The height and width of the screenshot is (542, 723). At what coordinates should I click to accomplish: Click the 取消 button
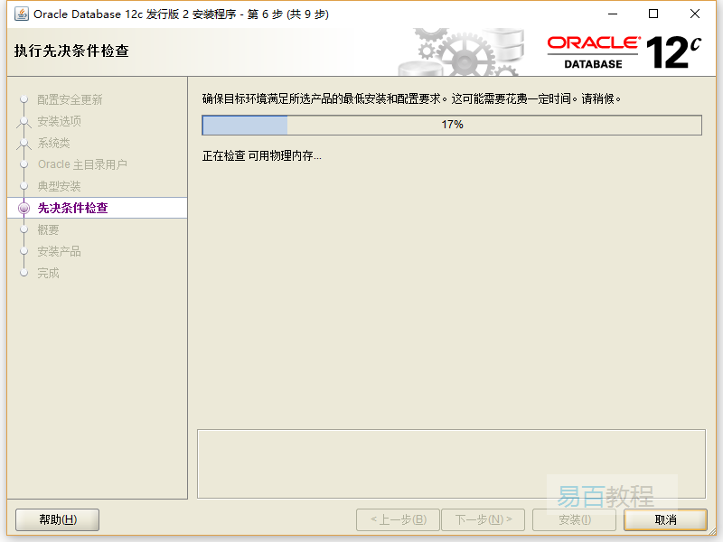click(665, 519)
